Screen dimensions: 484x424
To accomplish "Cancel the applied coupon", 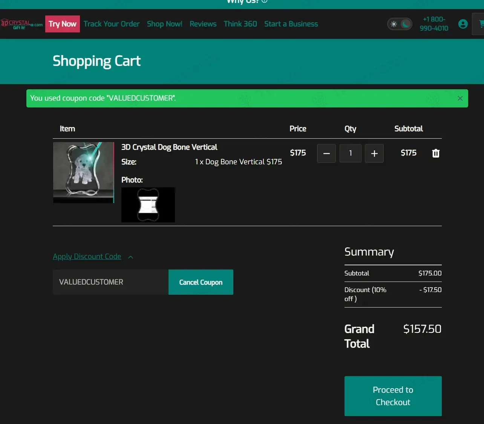I will click(201, 282).
